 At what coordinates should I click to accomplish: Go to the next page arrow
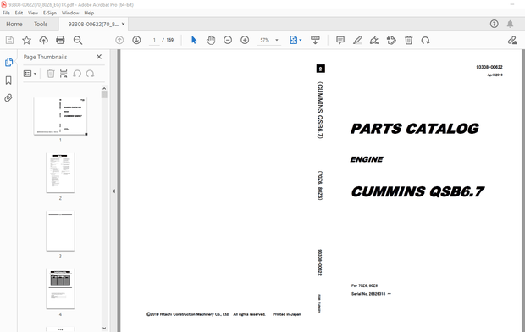136,40
